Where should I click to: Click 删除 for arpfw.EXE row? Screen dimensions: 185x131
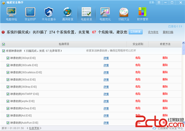pos(165,101)
